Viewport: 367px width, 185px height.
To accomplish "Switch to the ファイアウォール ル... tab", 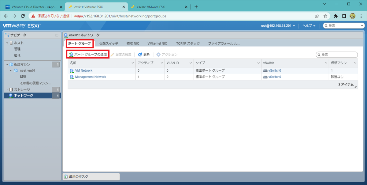I will pyautogui.click(x=224, y=43).
